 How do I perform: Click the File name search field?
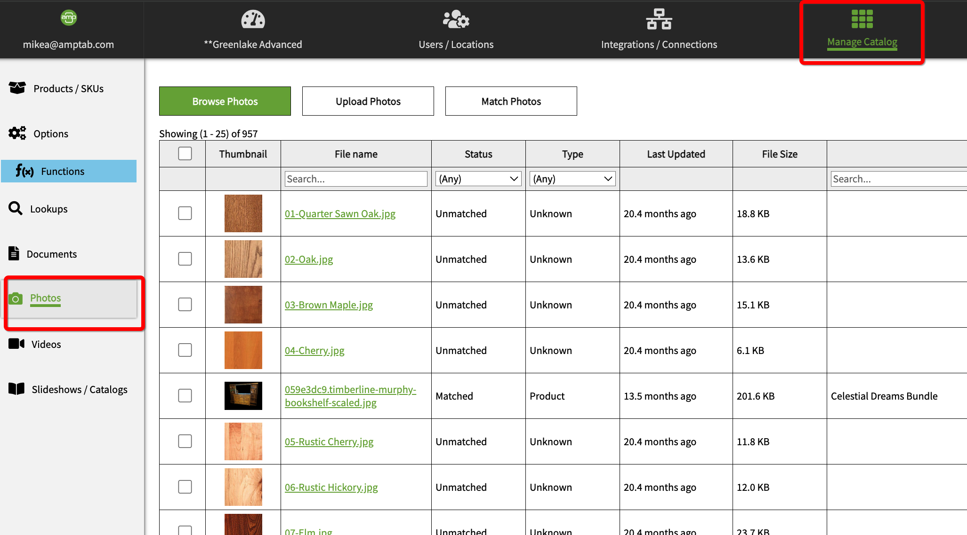[x=356, y=179]
